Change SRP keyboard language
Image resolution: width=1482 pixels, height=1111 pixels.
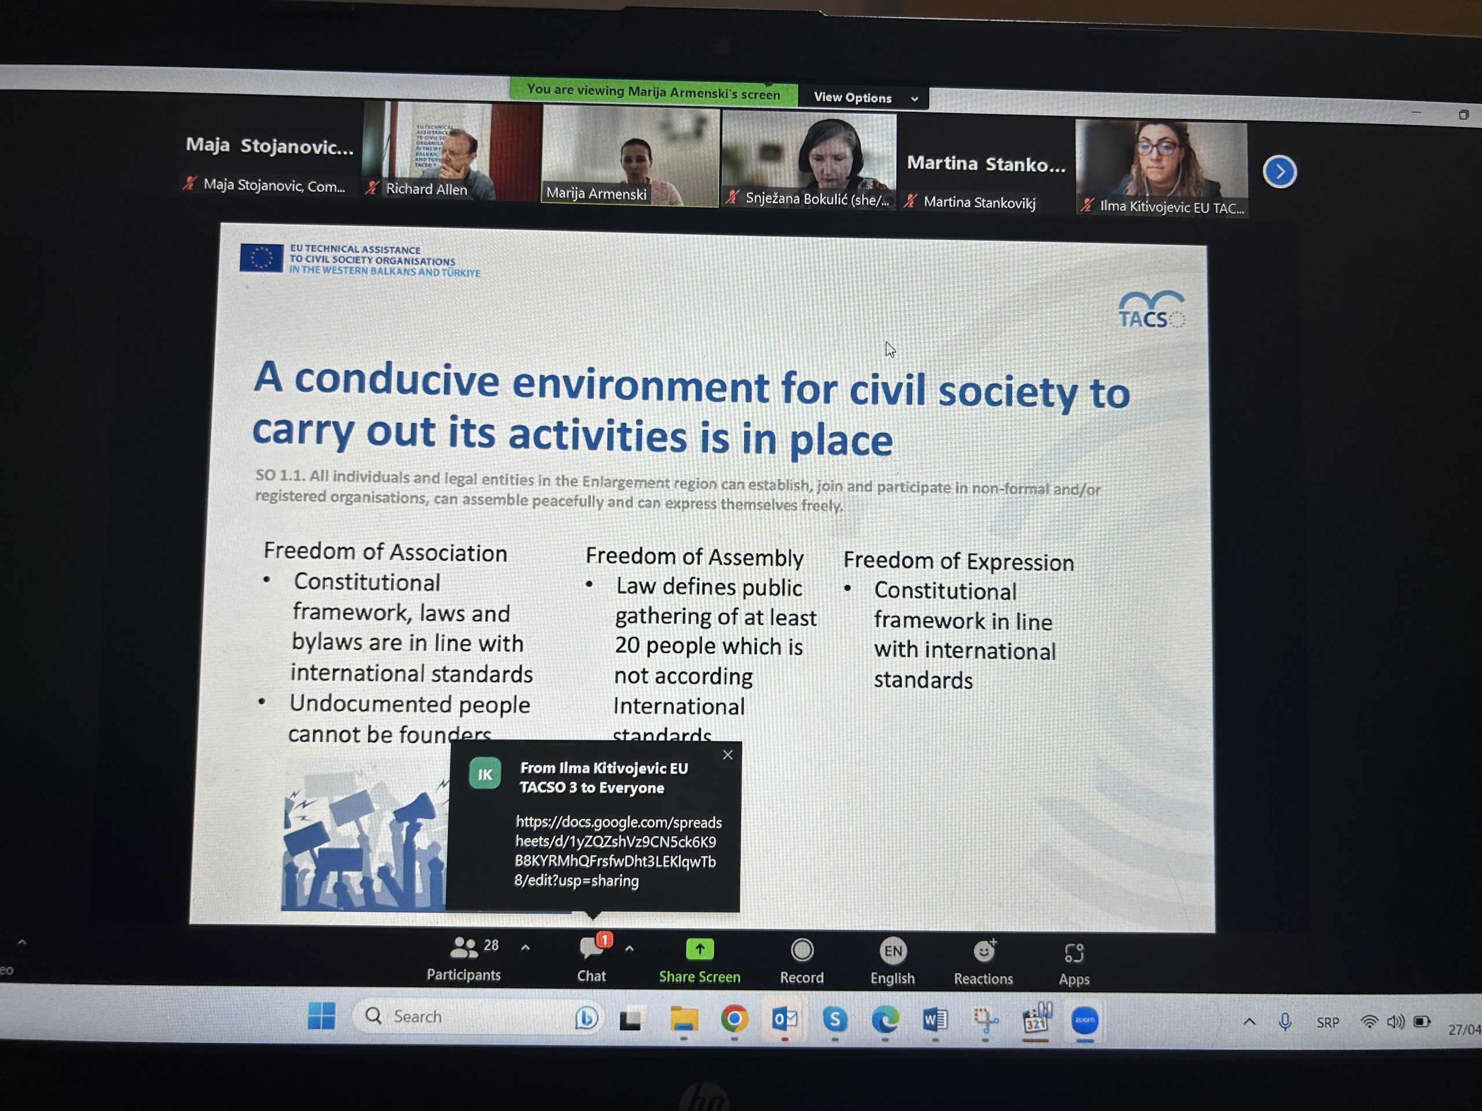pyautogui.click(x=1327, y=1022)
